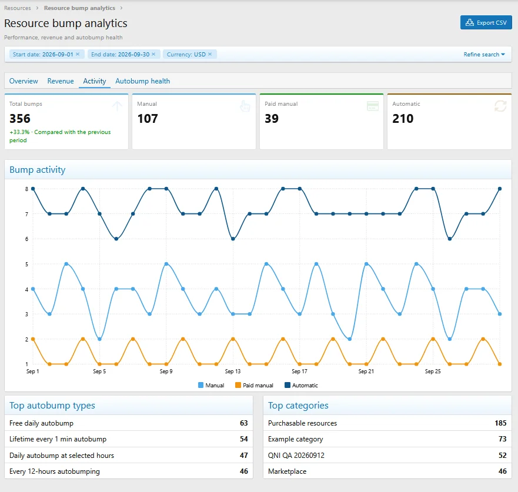Open the Autobump health tab
518x492 pixels.
click(142, 81)
